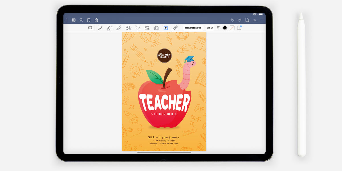Activate the Lasso selection tool
342x171 pixels.
coord(137,28)
